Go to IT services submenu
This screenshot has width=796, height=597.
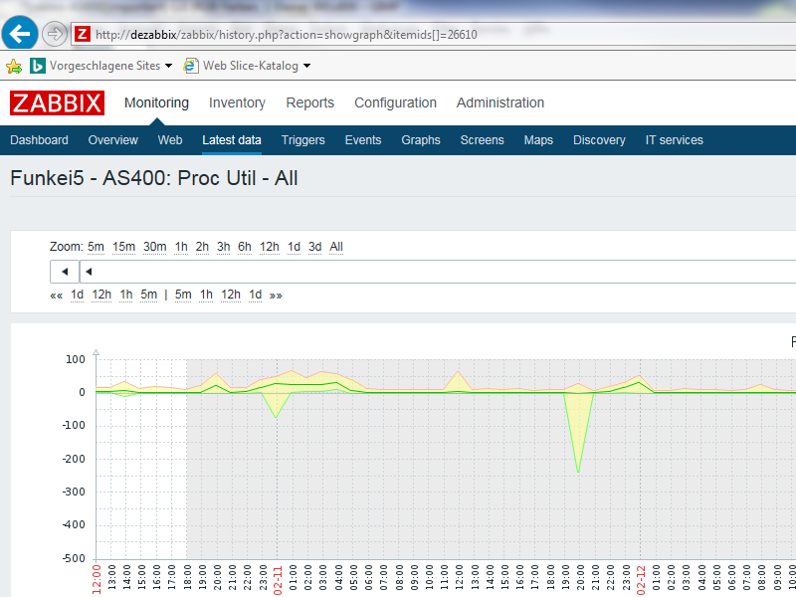click(675, 140)
